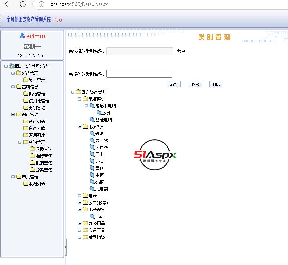Expand the 电器 category node
This screenshot has width=288, height=265.
tap(80, 196)
